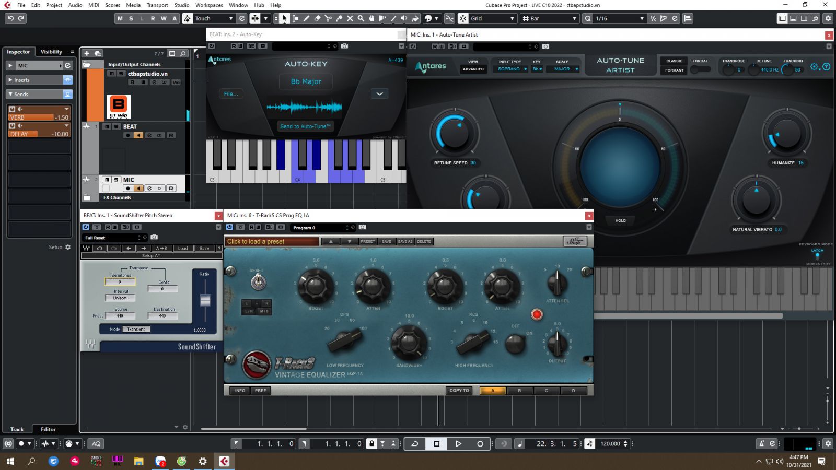
Task: Switch to the Editor tab
Action: click(x=48, y=429)
